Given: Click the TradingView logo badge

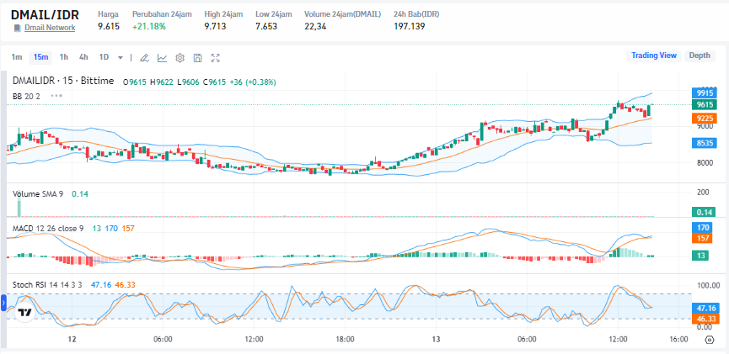Looking at the screenshot, I should [x=24, y=312].
